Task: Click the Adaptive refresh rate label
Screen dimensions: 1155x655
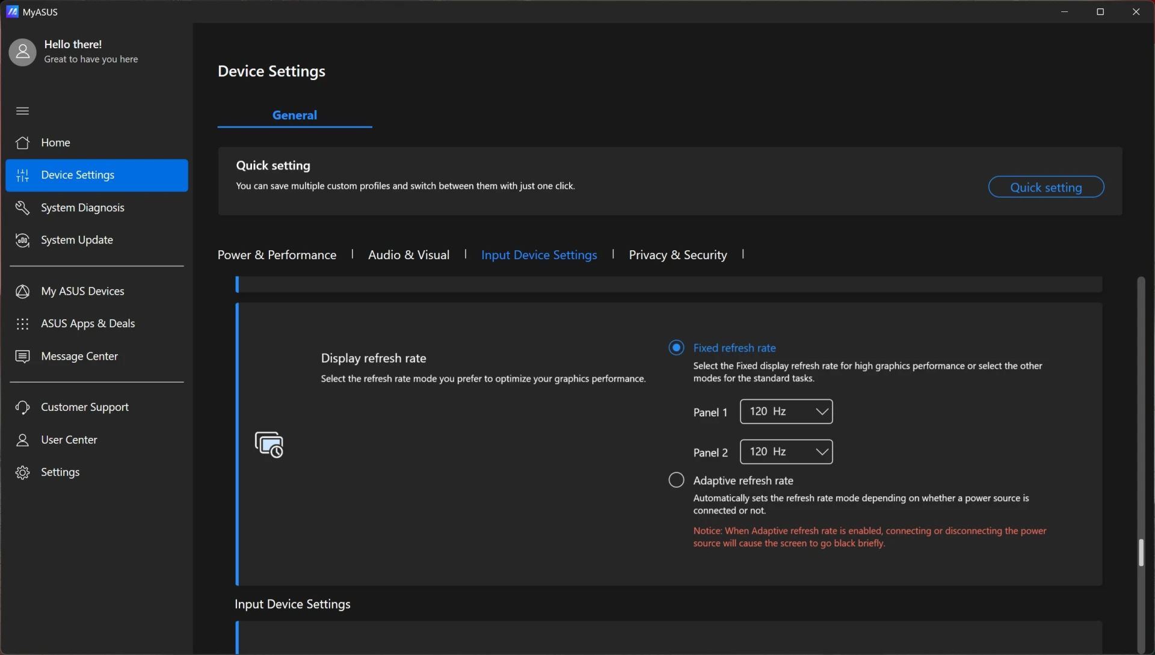Action: pos(743,481)
